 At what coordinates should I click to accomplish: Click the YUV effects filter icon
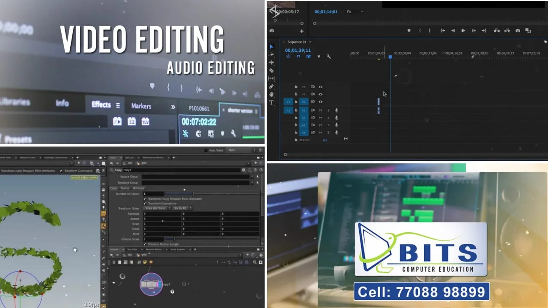coord(146,121)
